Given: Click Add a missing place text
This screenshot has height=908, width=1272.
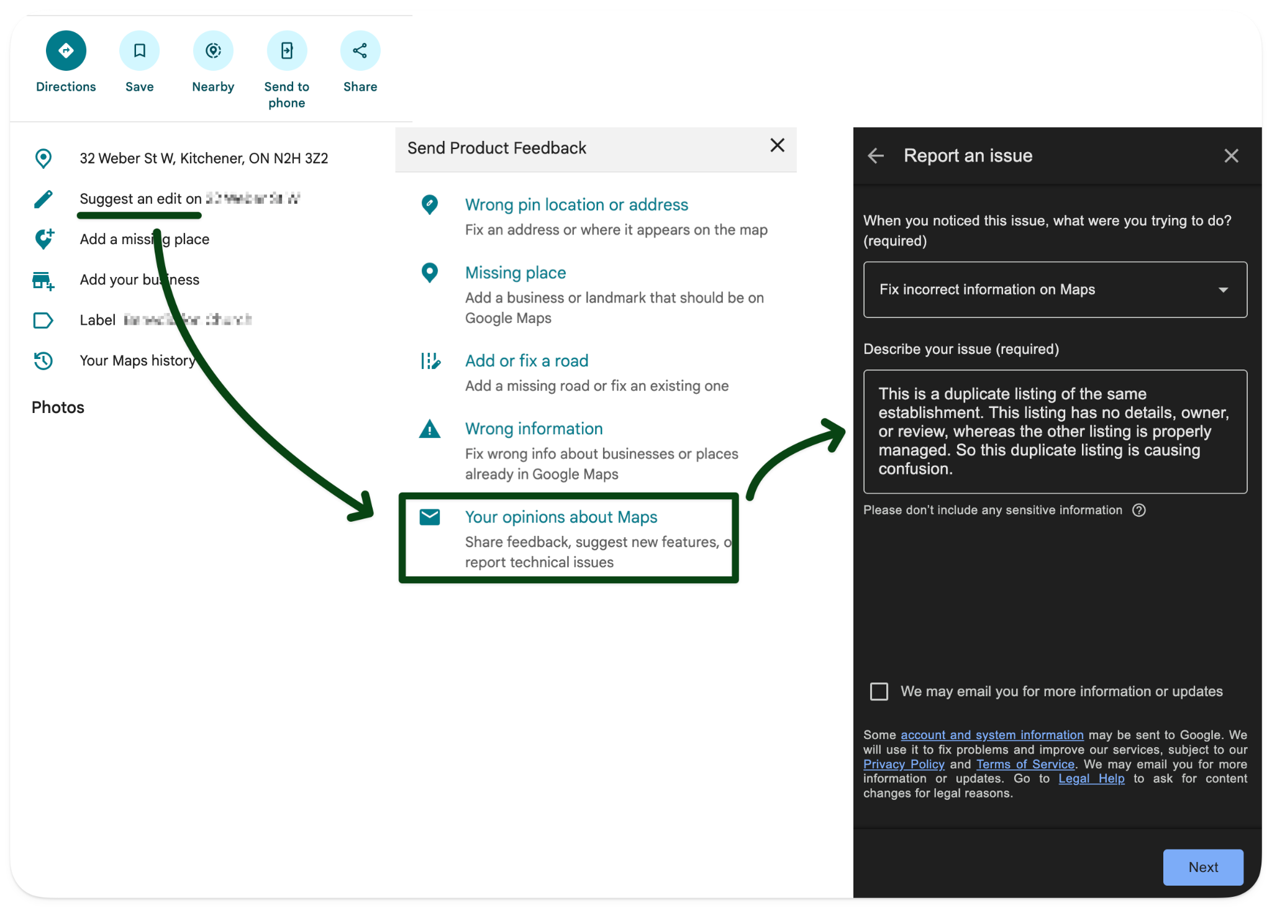Looking at the screenshot, I should (x=145, y=239).
